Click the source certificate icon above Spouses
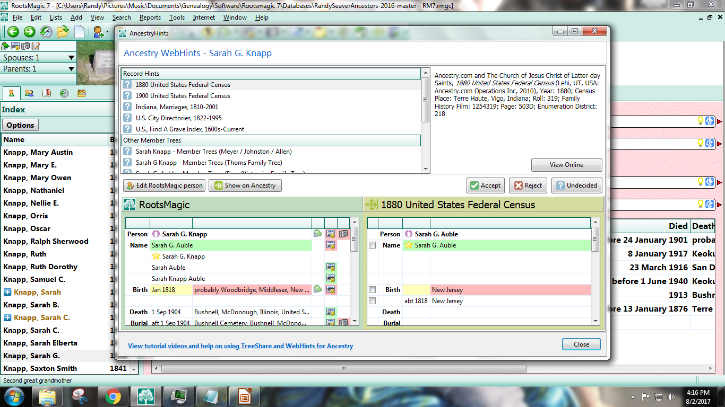The width and height of the screenshot is (725, 407). (x=15, y=46)
